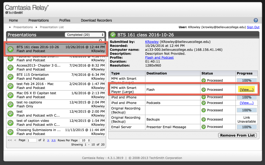This screenshot has height=165, width=265.
Task: Click Processed status icon in Backups row
Action: coord(204,119)
